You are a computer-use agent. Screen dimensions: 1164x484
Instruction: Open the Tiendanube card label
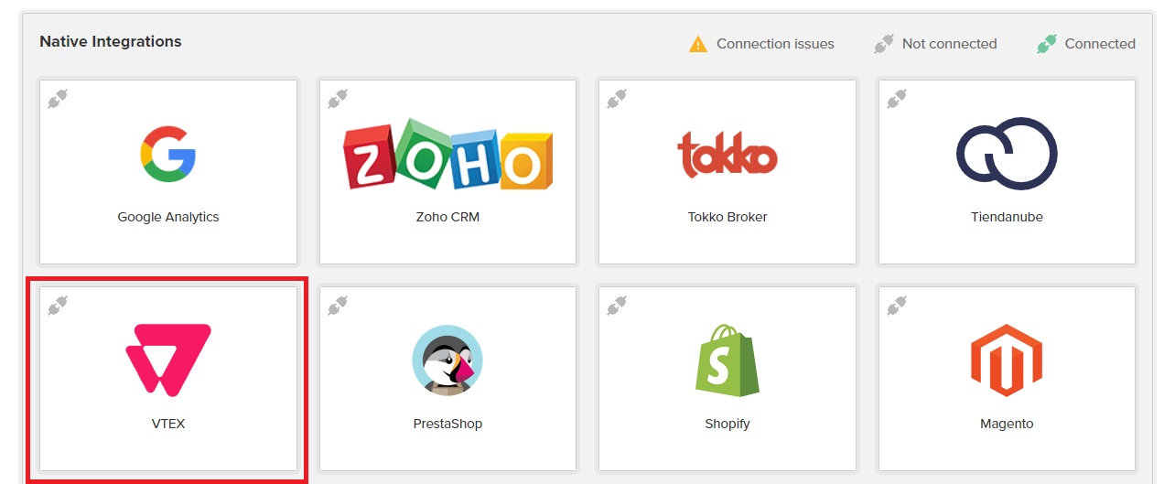tap(1007, 217)
